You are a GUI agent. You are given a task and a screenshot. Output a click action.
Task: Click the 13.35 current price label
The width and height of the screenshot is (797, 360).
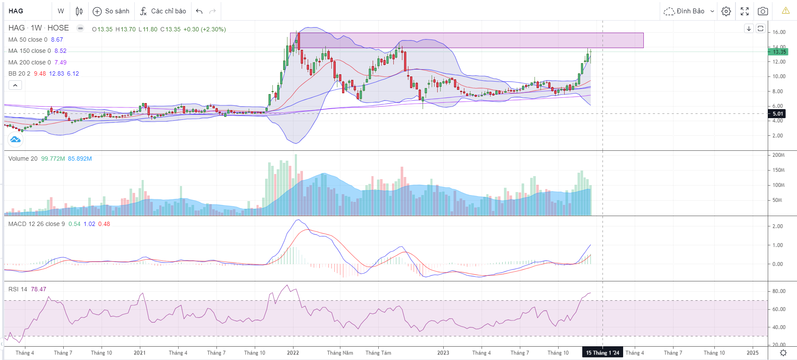(x=778, y=52)
